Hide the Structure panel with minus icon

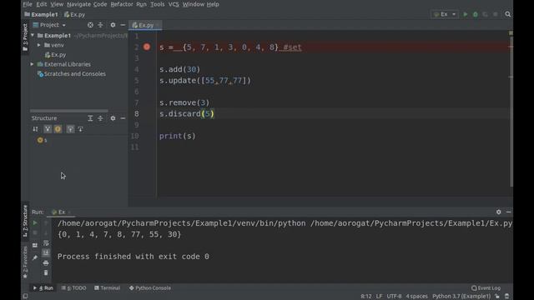coord(123,118)
